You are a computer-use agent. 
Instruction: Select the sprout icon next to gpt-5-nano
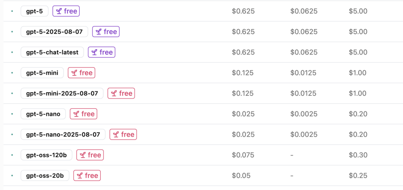point(76,114)
